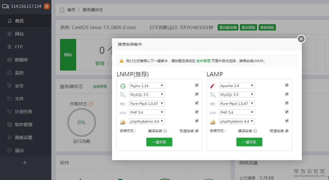This screenshot has height=180, width=329.
Task: Open FTP in the sidebar menu
Action: click(26, 47)
